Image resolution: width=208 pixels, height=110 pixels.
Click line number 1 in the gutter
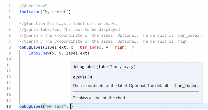(x=9, y=6)
